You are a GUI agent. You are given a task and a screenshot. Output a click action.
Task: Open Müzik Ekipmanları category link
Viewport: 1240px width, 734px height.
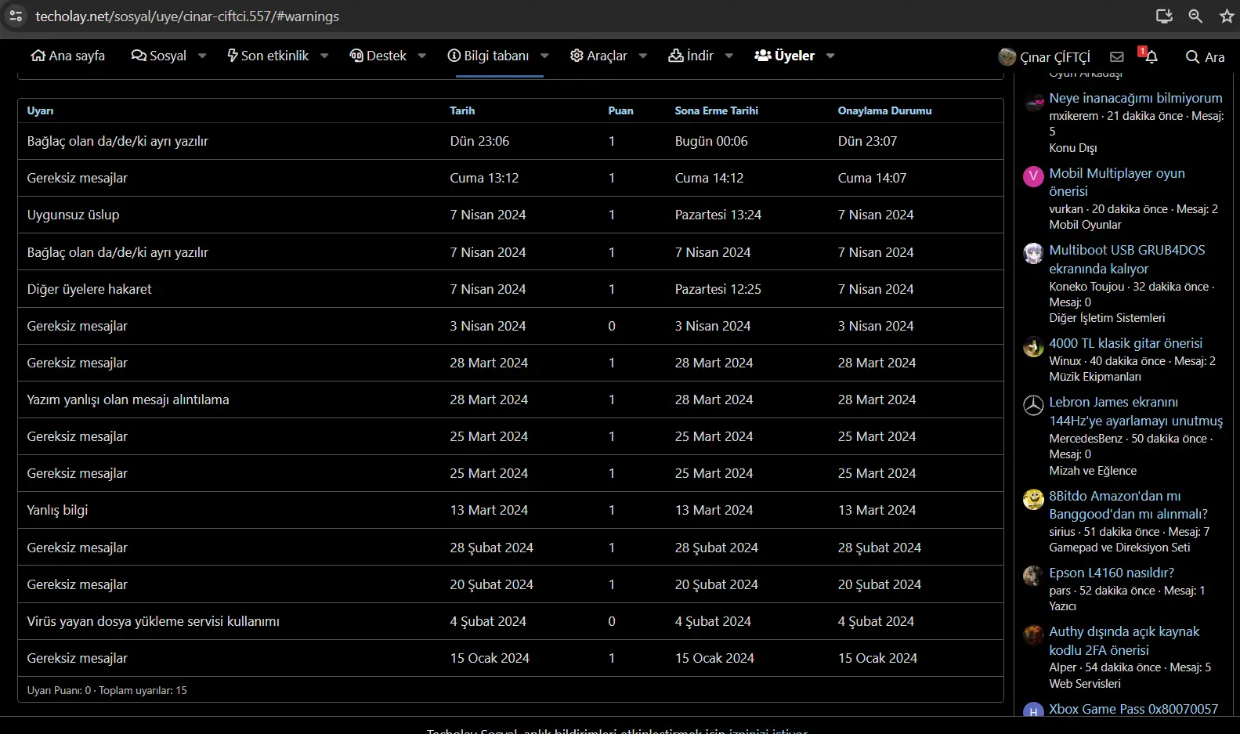[1094, 377]
